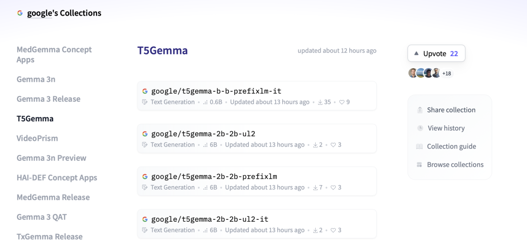Image resolution: width=527 pixels, height=249 pixels.
Task: Click the heart icon on t5gemma-b-b-prefixlm-it
Action: (x=342, y=102)
